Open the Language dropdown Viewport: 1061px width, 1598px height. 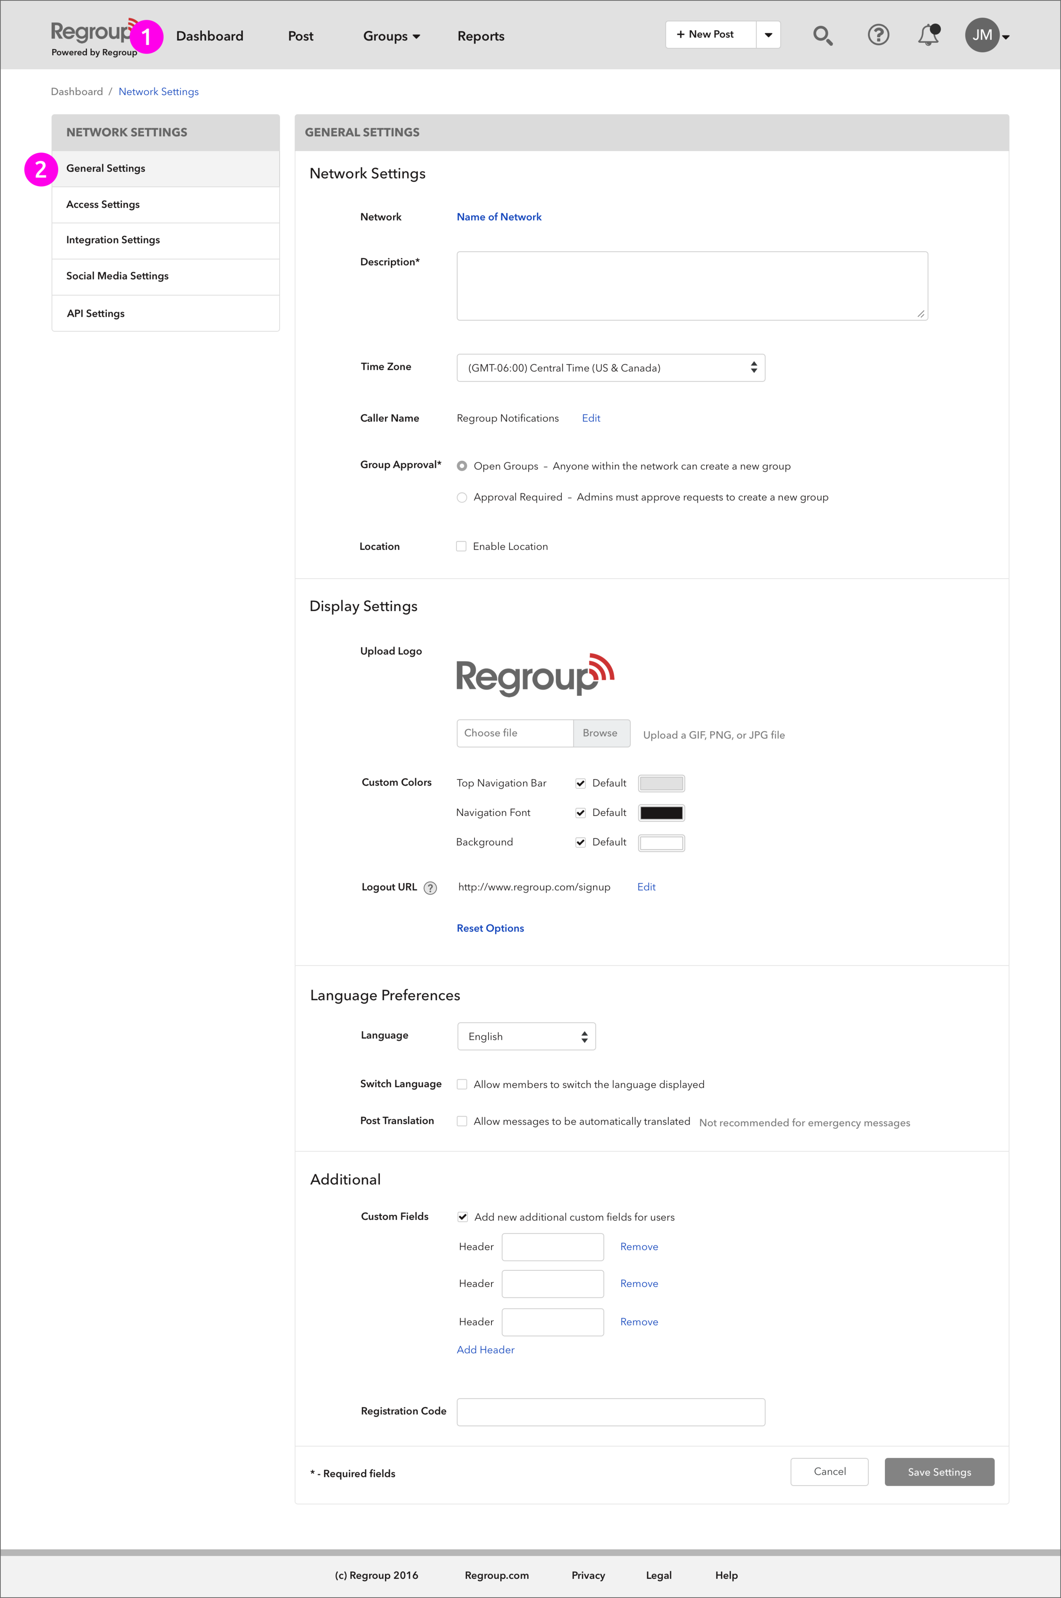pos(526,1036)
